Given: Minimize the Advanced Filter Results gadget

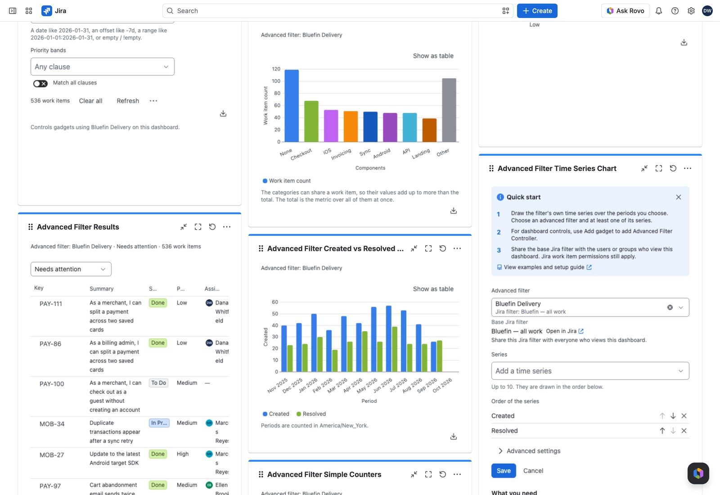Looking at the screenshot, I should [184, 227].
